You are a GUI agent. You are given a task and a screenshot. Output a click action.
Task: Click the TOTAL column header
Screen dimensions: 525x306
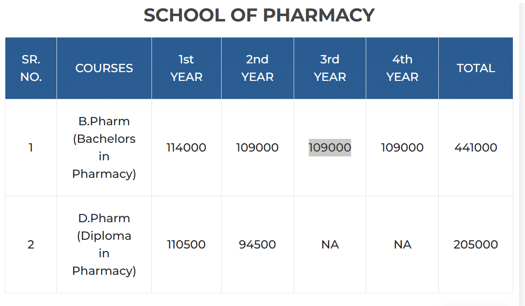point(476,68)
